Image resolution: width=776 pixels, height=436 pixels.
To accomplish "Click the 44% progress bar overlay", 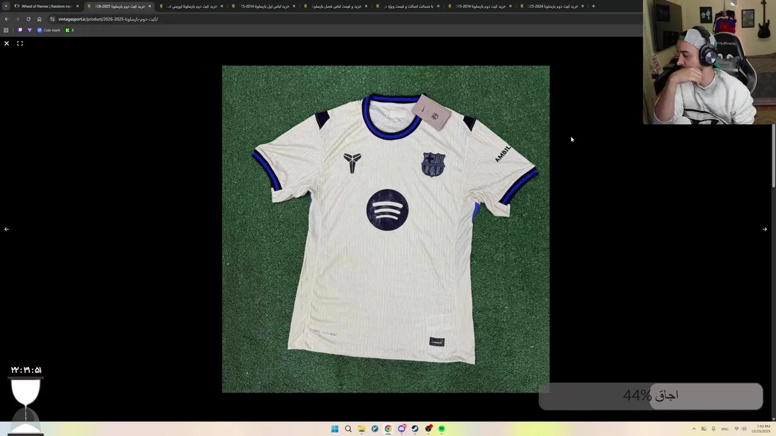I will coord(651,396).
